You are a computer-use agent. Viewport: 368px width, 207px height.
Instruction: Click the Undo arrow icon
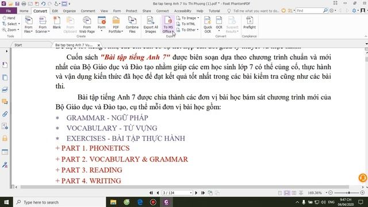[x=44, y=4]
